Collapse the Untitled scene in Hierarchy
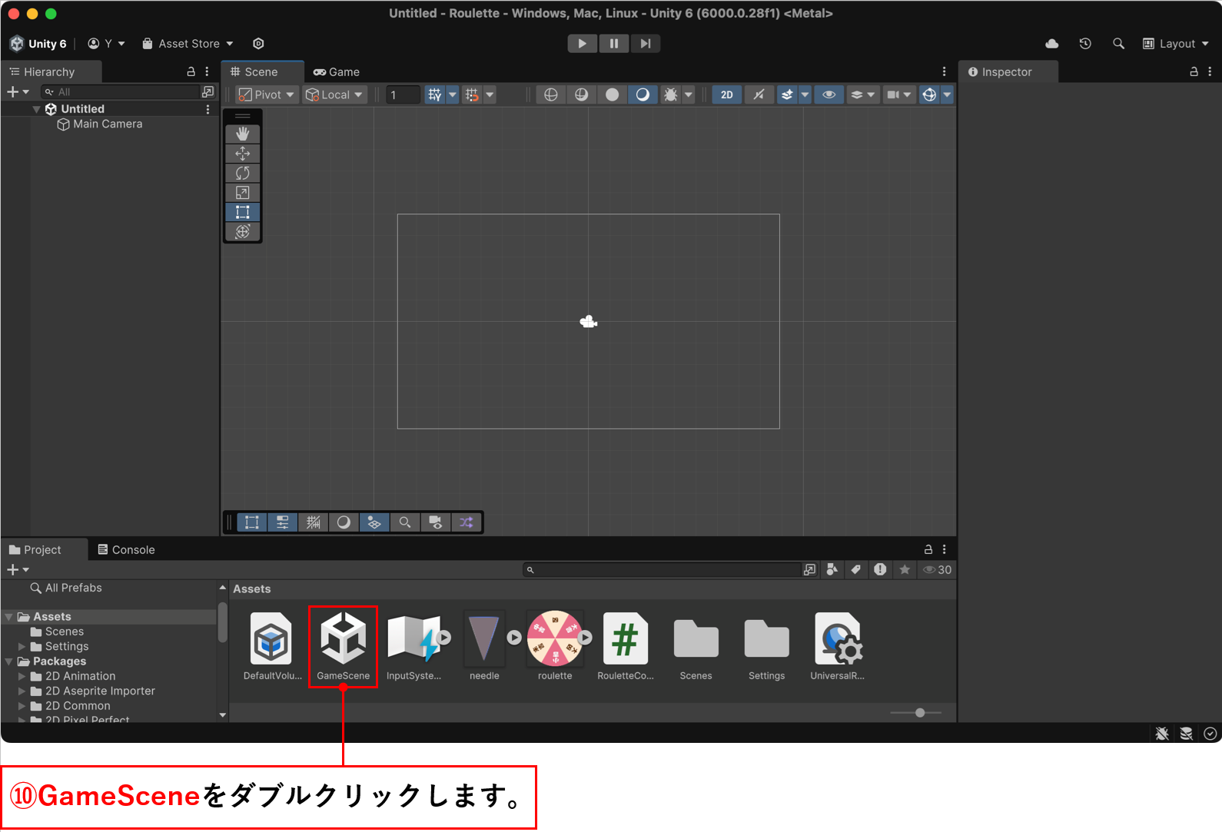Viewport: 1222px width, 832px height. point(36,109)
